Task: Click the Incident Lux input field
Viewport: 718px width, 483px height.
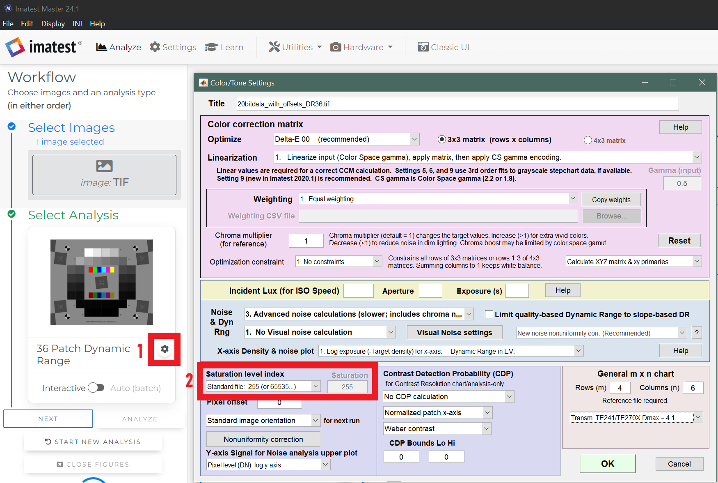Action: (x=359, y=291)
